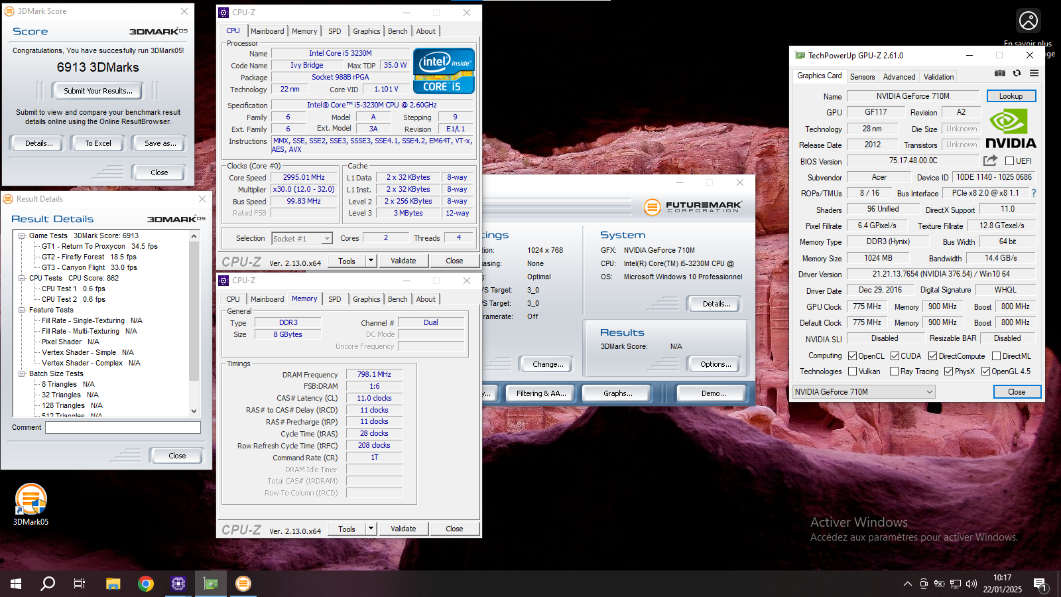Switch to the Sensors tab in GPU-Z
The width and height of the screenshot is (1061, 597).
[863, 77]
